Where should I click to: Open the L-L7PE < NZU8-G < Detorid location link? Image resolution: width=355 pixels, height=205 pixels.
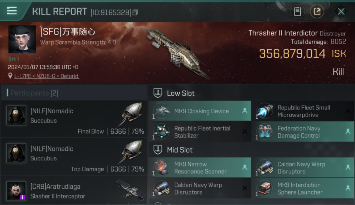pyautogui.click(x=46, y=76)
